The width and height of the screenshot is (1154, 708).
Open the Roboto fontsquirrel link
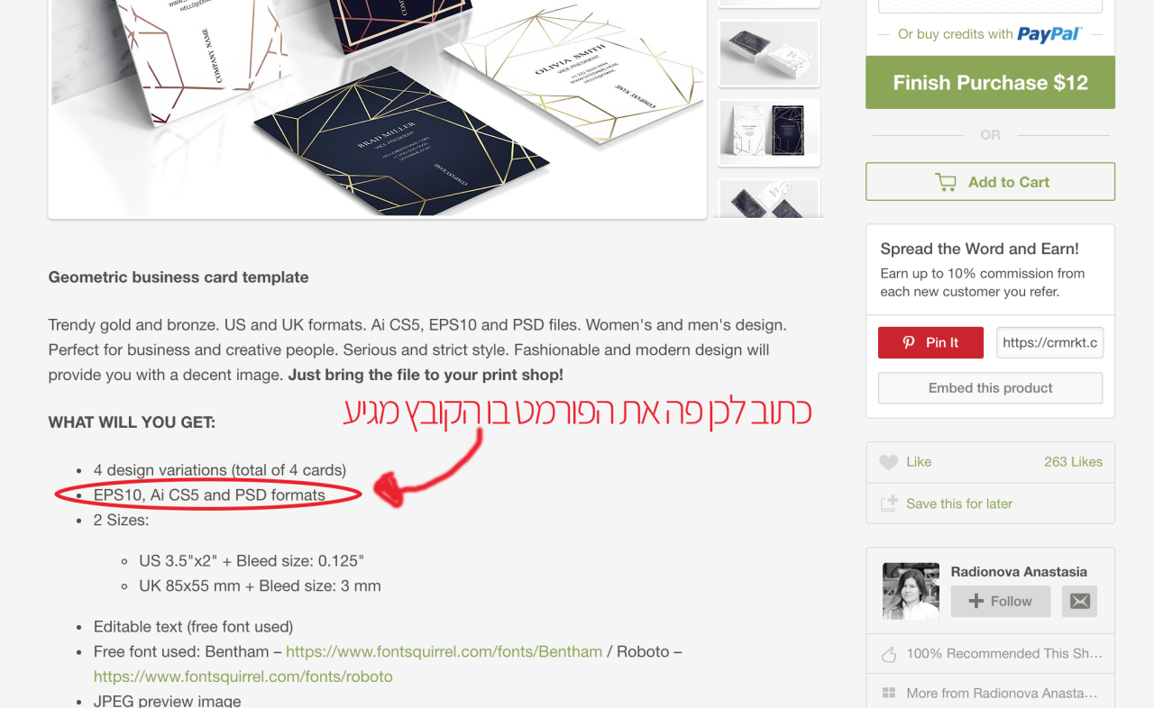tap(243, 676)
